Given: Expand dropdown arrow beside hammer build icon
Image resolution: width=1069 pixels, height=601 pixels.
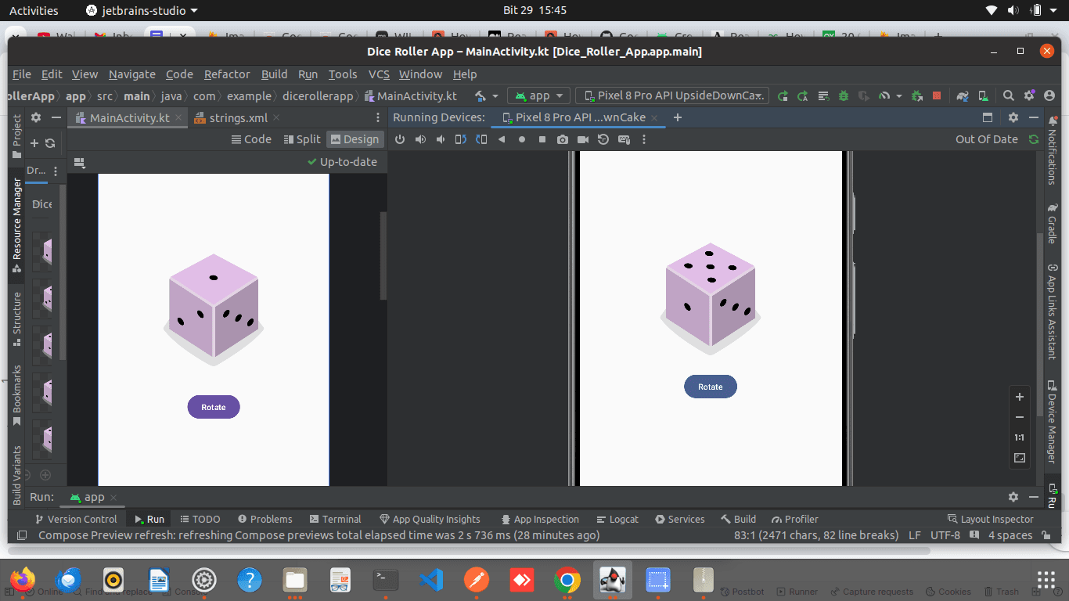Looking at the screenshot, I should pos(495,96).
